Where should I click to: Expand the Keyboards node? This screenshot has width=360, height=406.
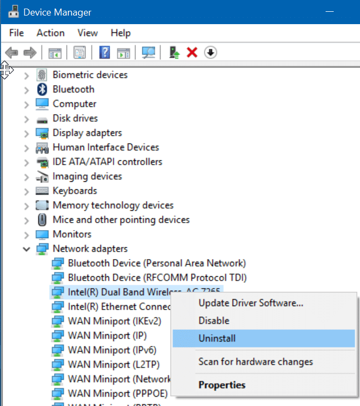(26, 191)
